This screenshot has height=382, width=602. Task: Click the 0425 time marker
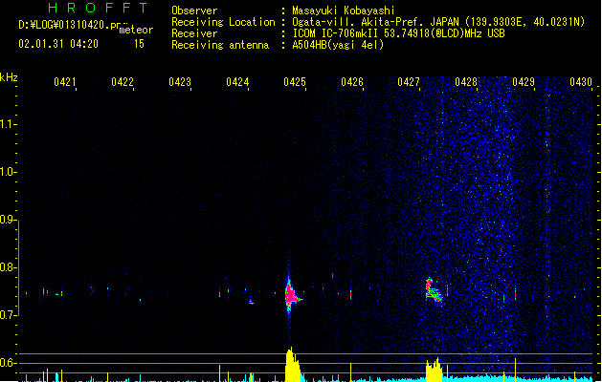(295, 81)
